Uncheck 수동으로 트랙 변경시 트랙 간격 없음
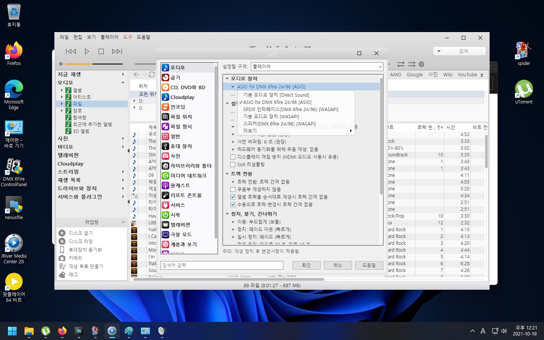Image resolution: width=544 pixels, height=340 pixels. [x=233, y=204]
